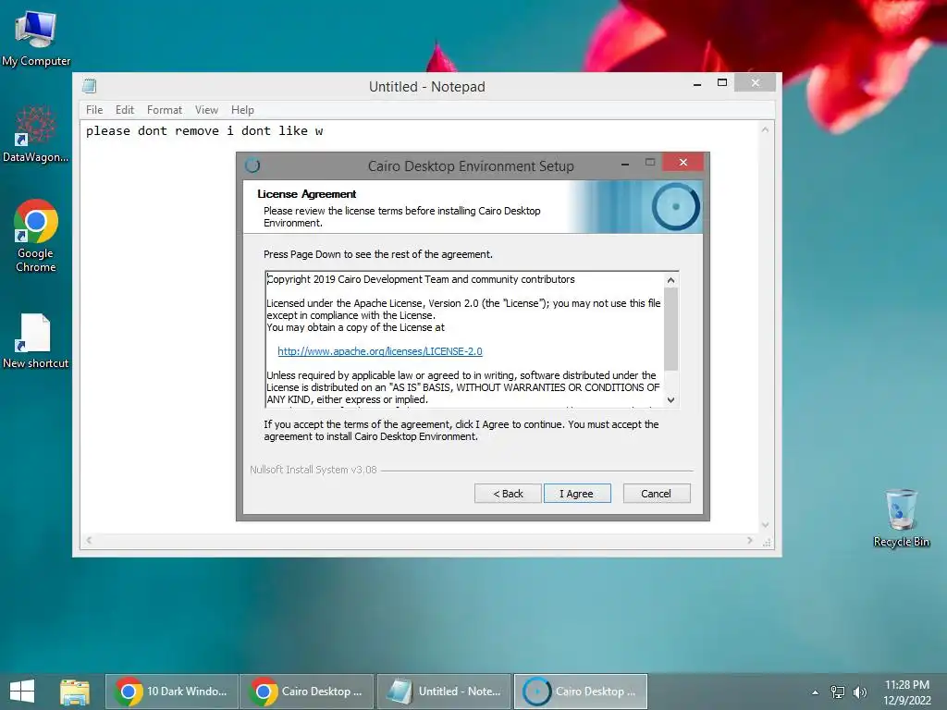
Task: Open File Explorer from the taskbar
Action: click(74, 692)
